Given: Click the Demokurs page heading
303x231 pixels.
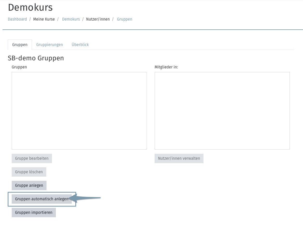Looking at the screenshot, I should 30,8.
